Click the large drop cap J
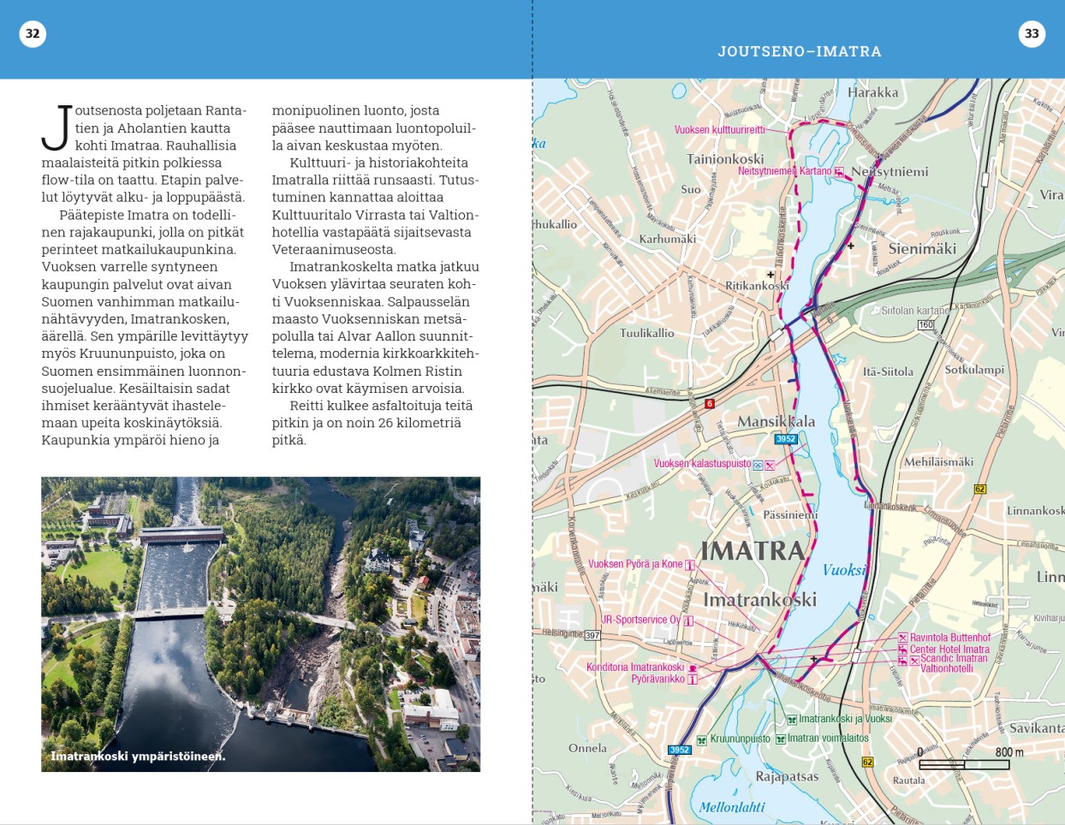Screen dimensions: 1065x825 (x=57, y=128)
